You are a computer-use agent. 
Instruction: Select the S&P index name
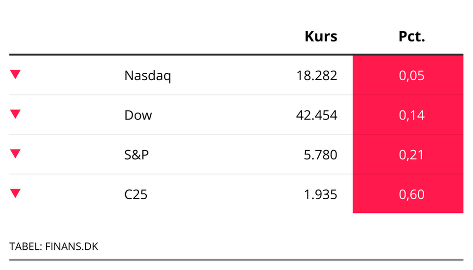[136, 155]
